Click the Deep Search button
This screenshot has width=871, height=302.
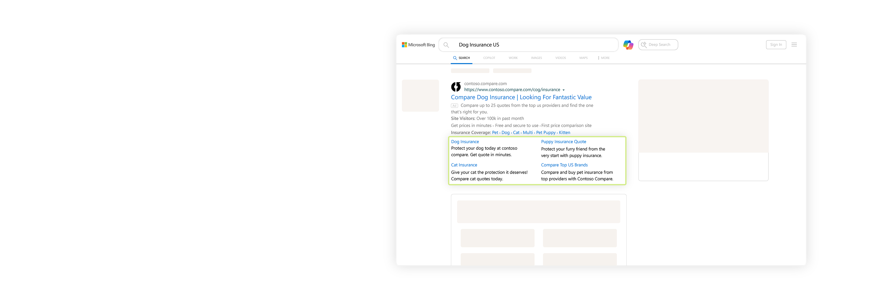(658, 45)
